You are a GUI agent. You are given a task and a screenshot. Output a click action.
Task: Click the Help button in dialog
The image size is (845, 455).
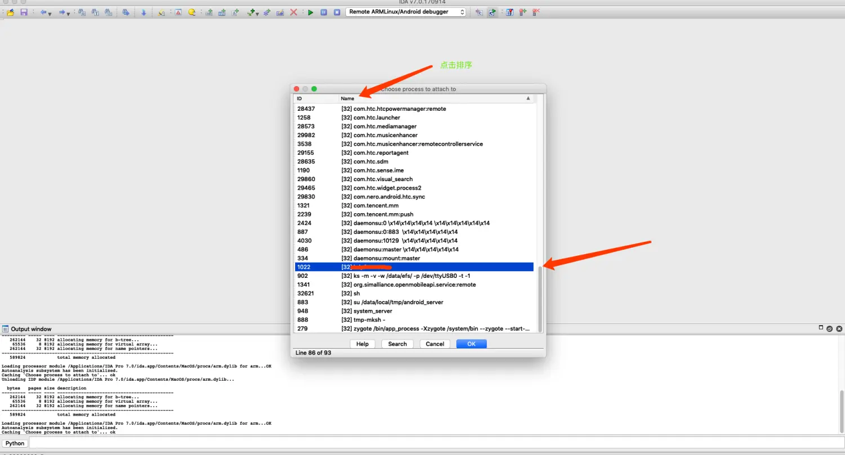(x=362, y=344)
